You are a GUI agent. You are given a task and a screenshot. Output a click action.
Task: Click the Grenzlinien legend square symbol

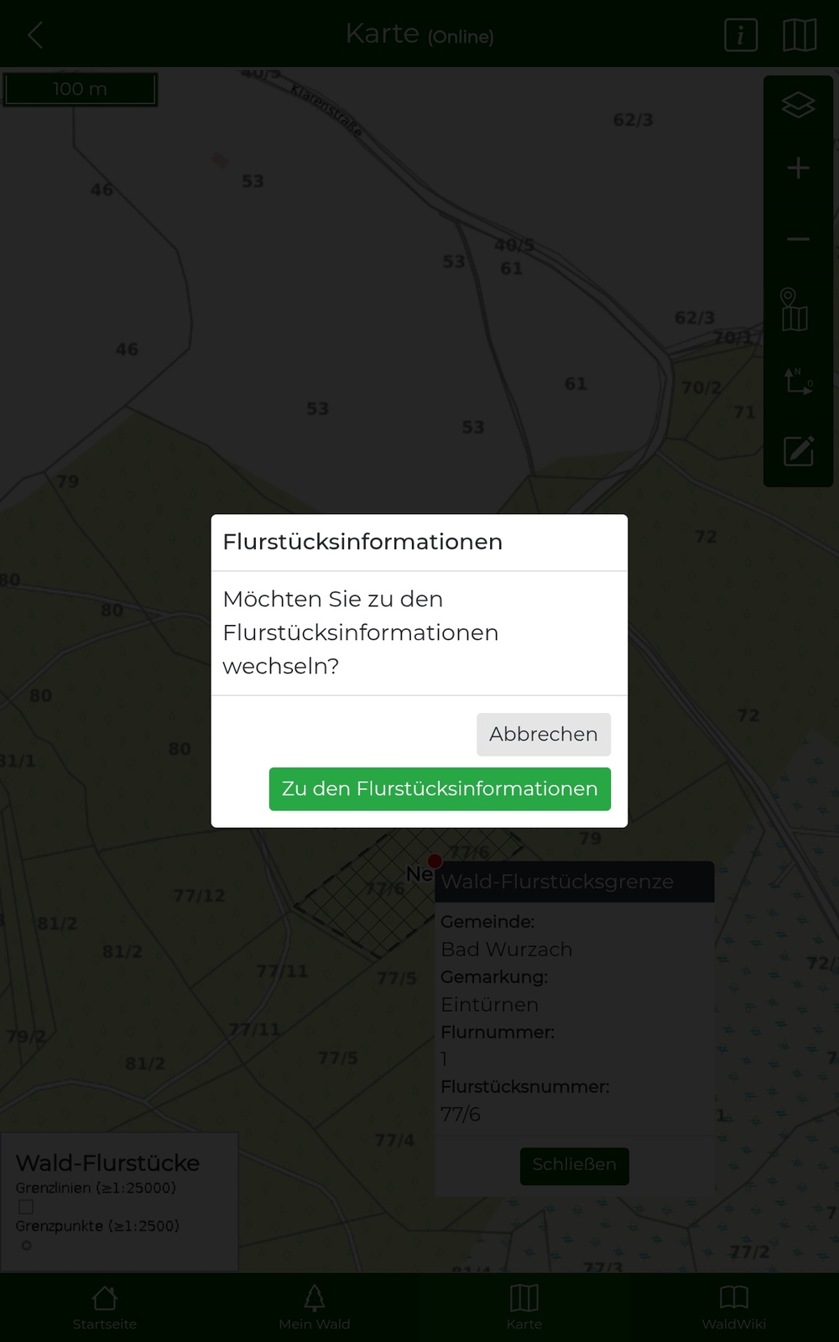(26, 1207)
